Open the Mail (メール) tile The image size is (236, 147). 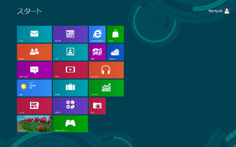click(34, 34)
